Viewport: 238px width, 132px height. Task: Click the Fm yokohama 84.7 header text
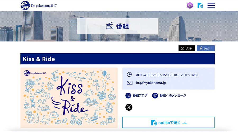[44, 6]
